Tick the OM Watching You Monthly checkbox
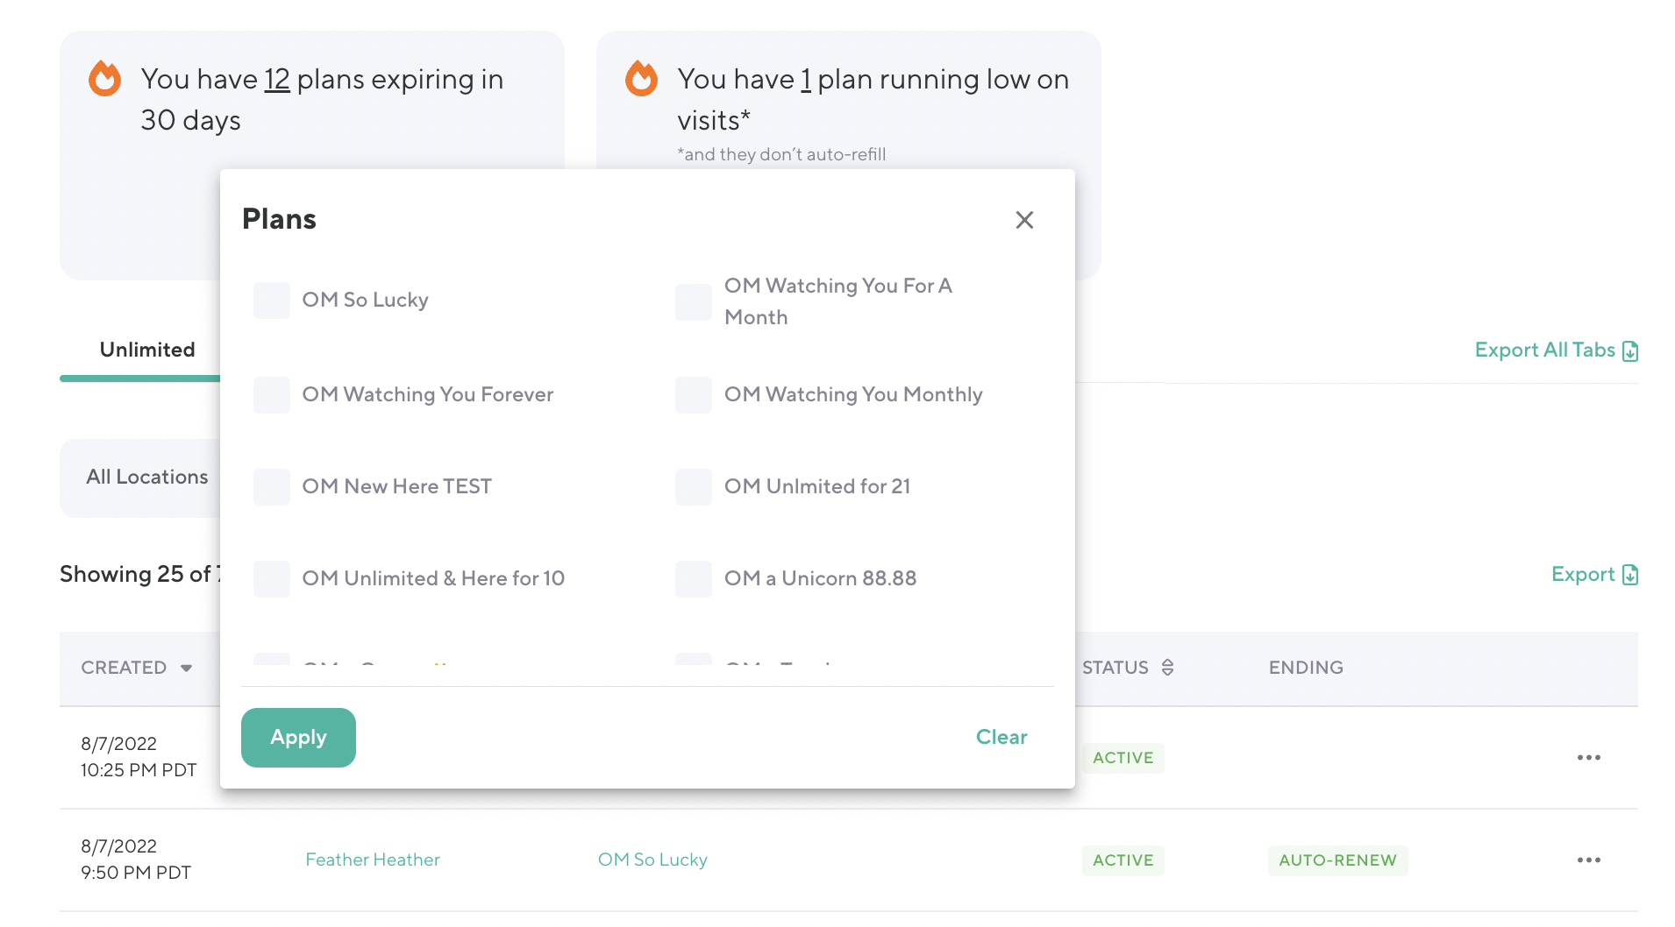This screenshot has width=1675, height=927. tap(694, 395)
